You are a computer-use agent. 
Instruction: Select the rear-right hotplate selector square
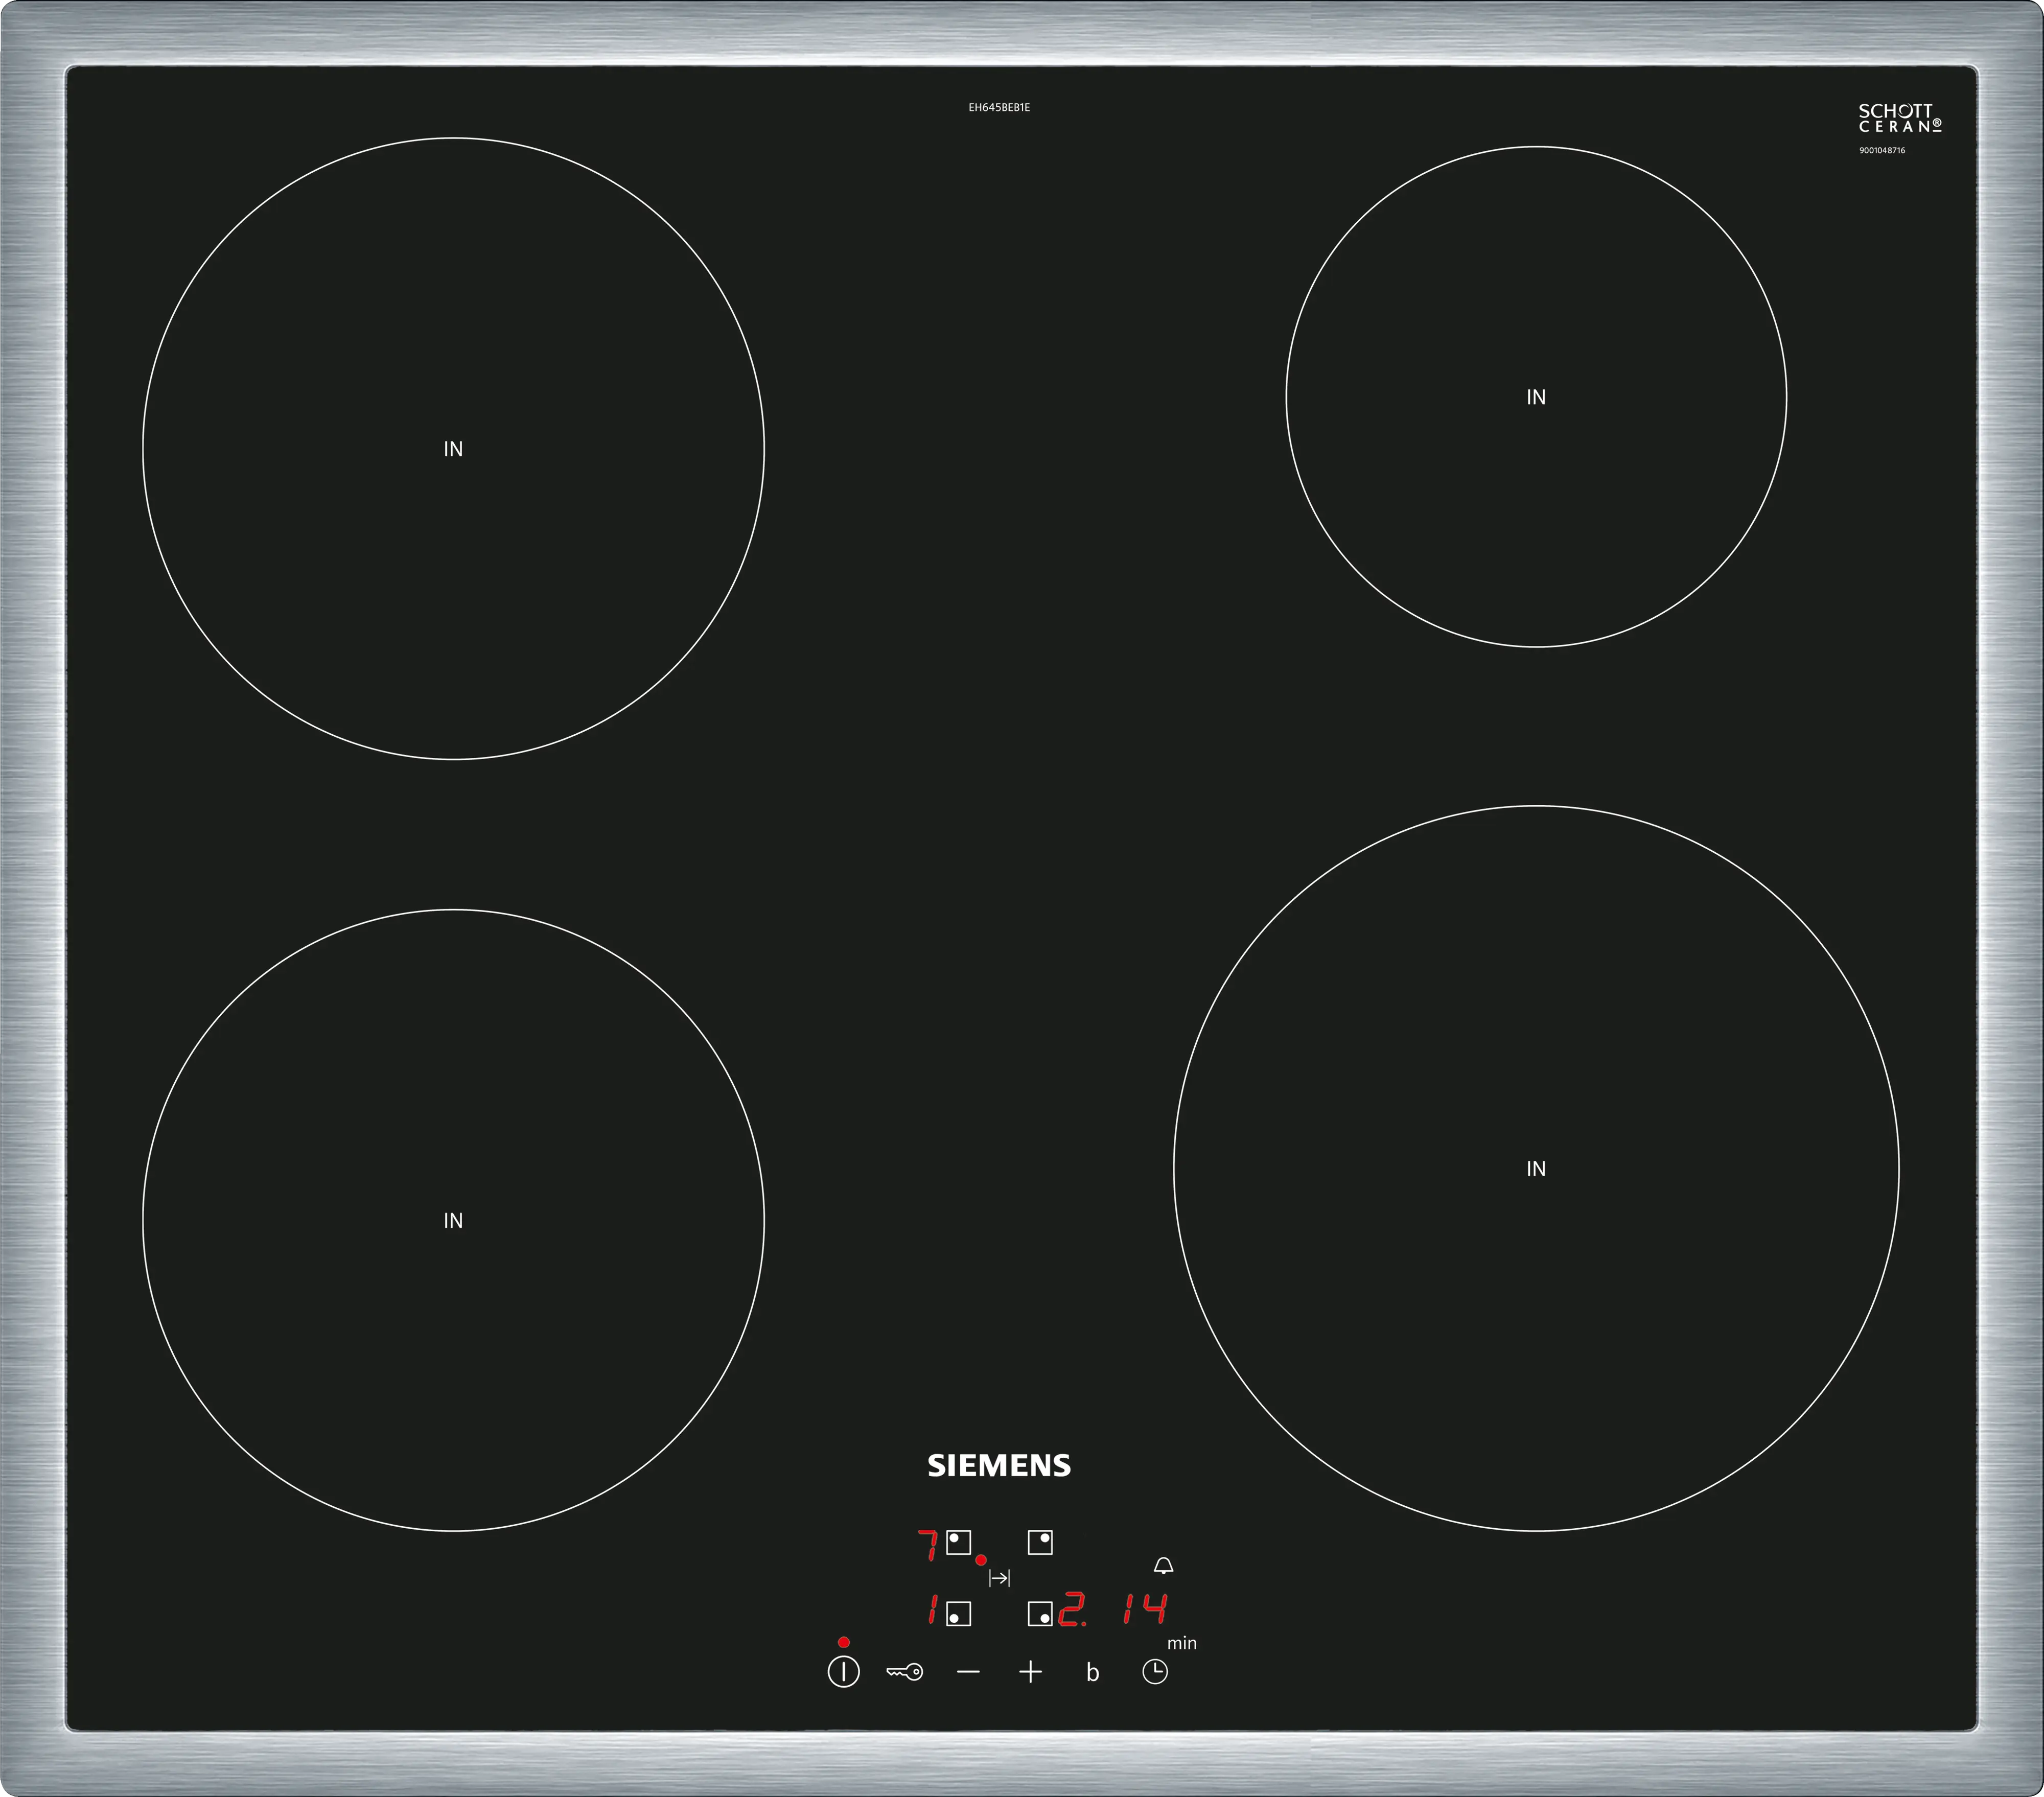point(1040,1542)
